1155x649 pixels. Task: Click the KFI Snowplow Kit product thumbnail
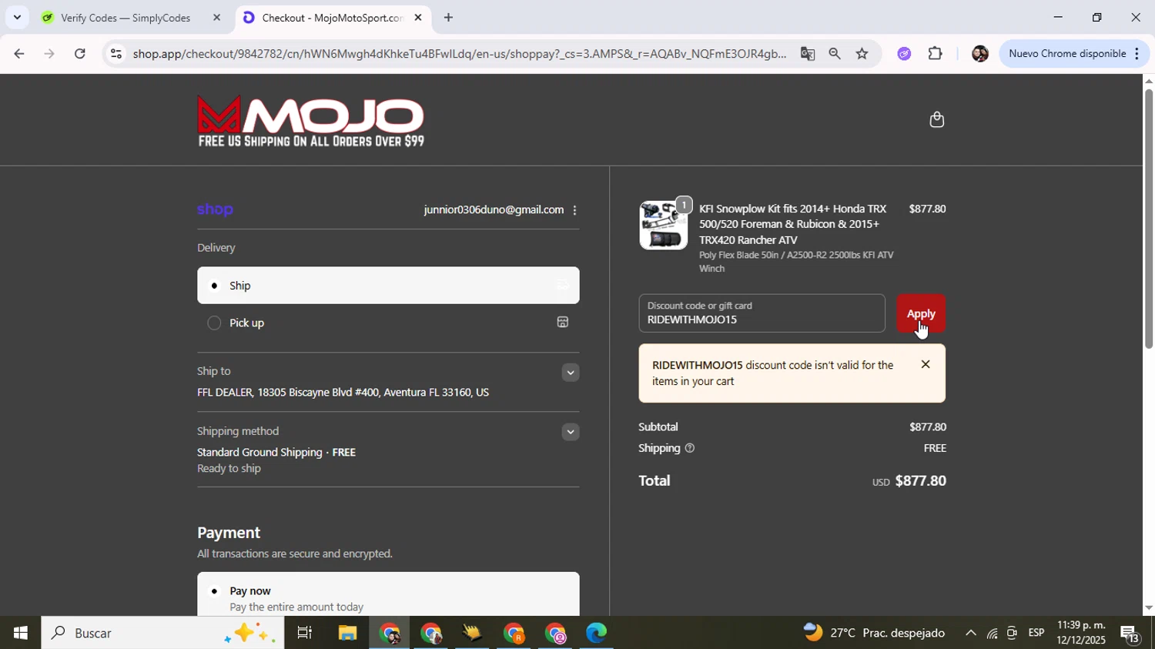[x=663, y=226]
